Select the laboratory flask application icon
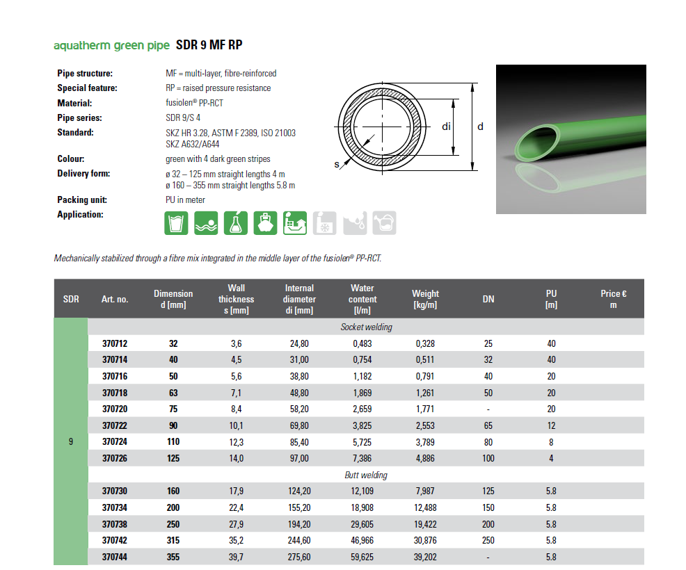 click(236, 222)
